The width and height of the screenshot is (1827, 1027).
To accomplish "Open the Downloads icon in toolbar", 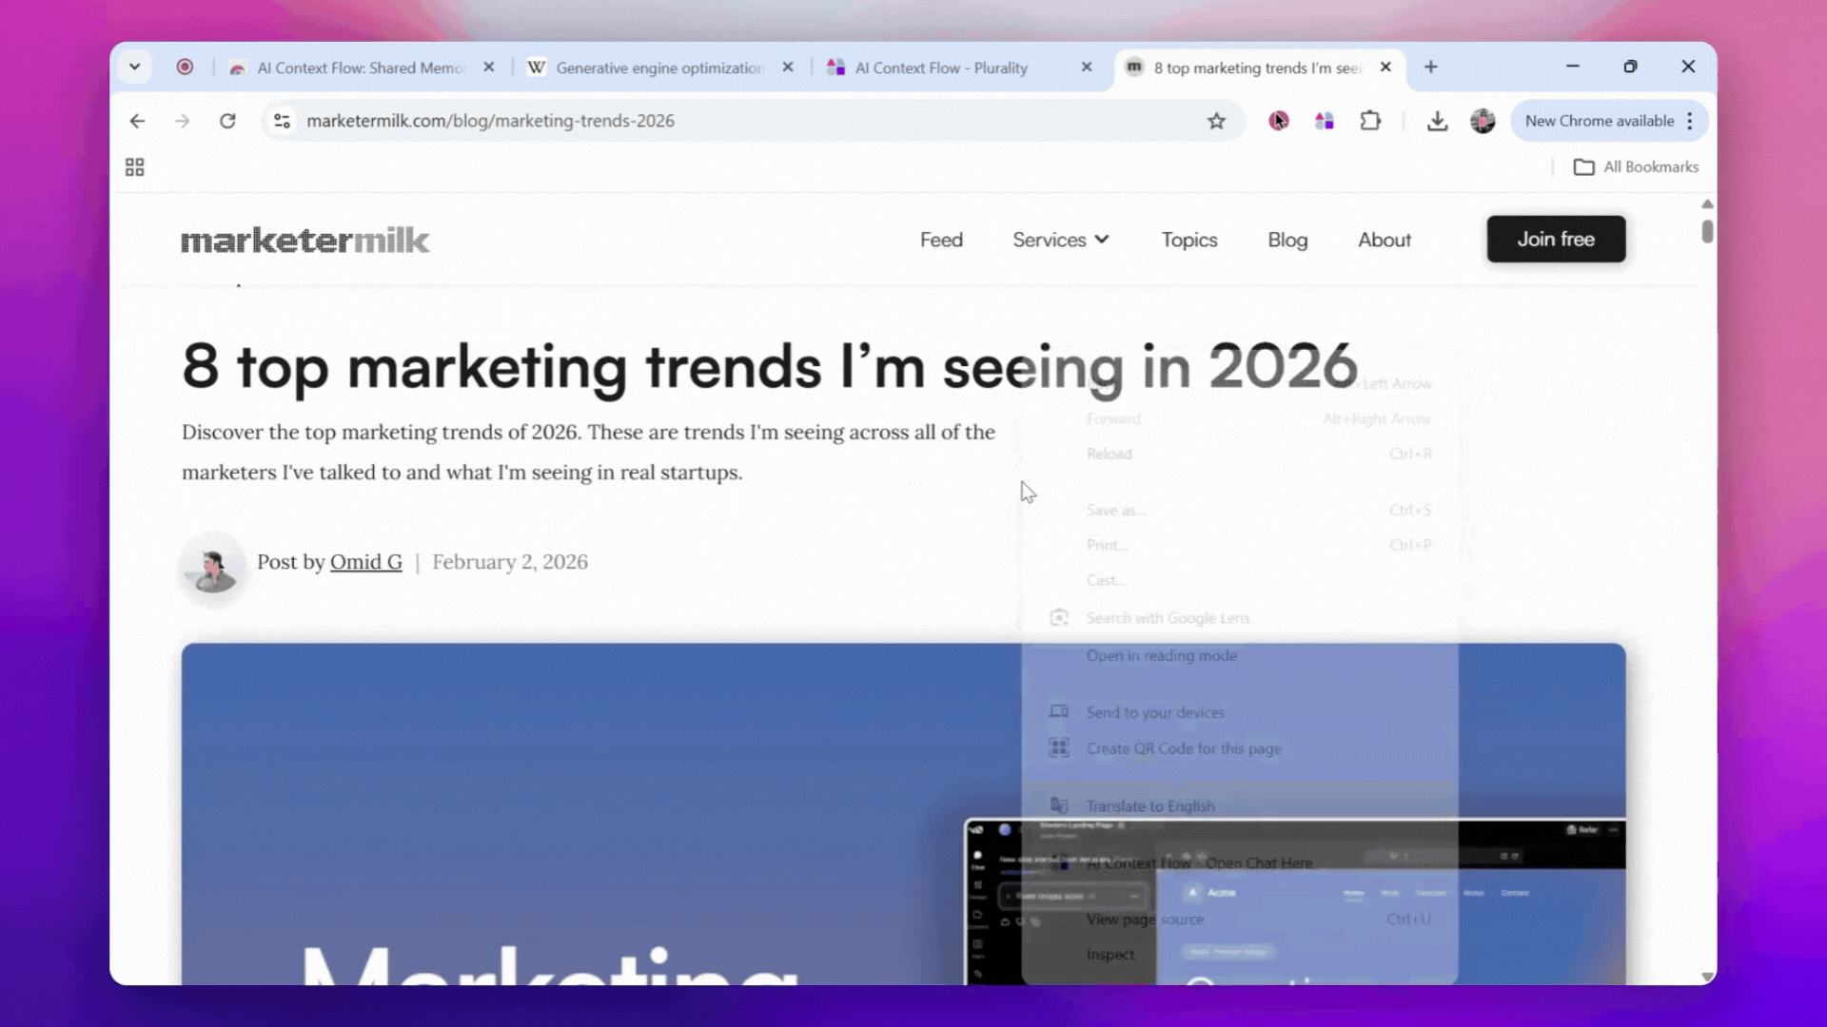I will [x=1437, y=121].
